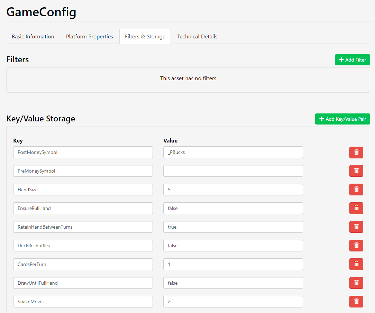Open the Basic Information tab
The width and height of the screenshot is (375, 313).
pos(33,37)
